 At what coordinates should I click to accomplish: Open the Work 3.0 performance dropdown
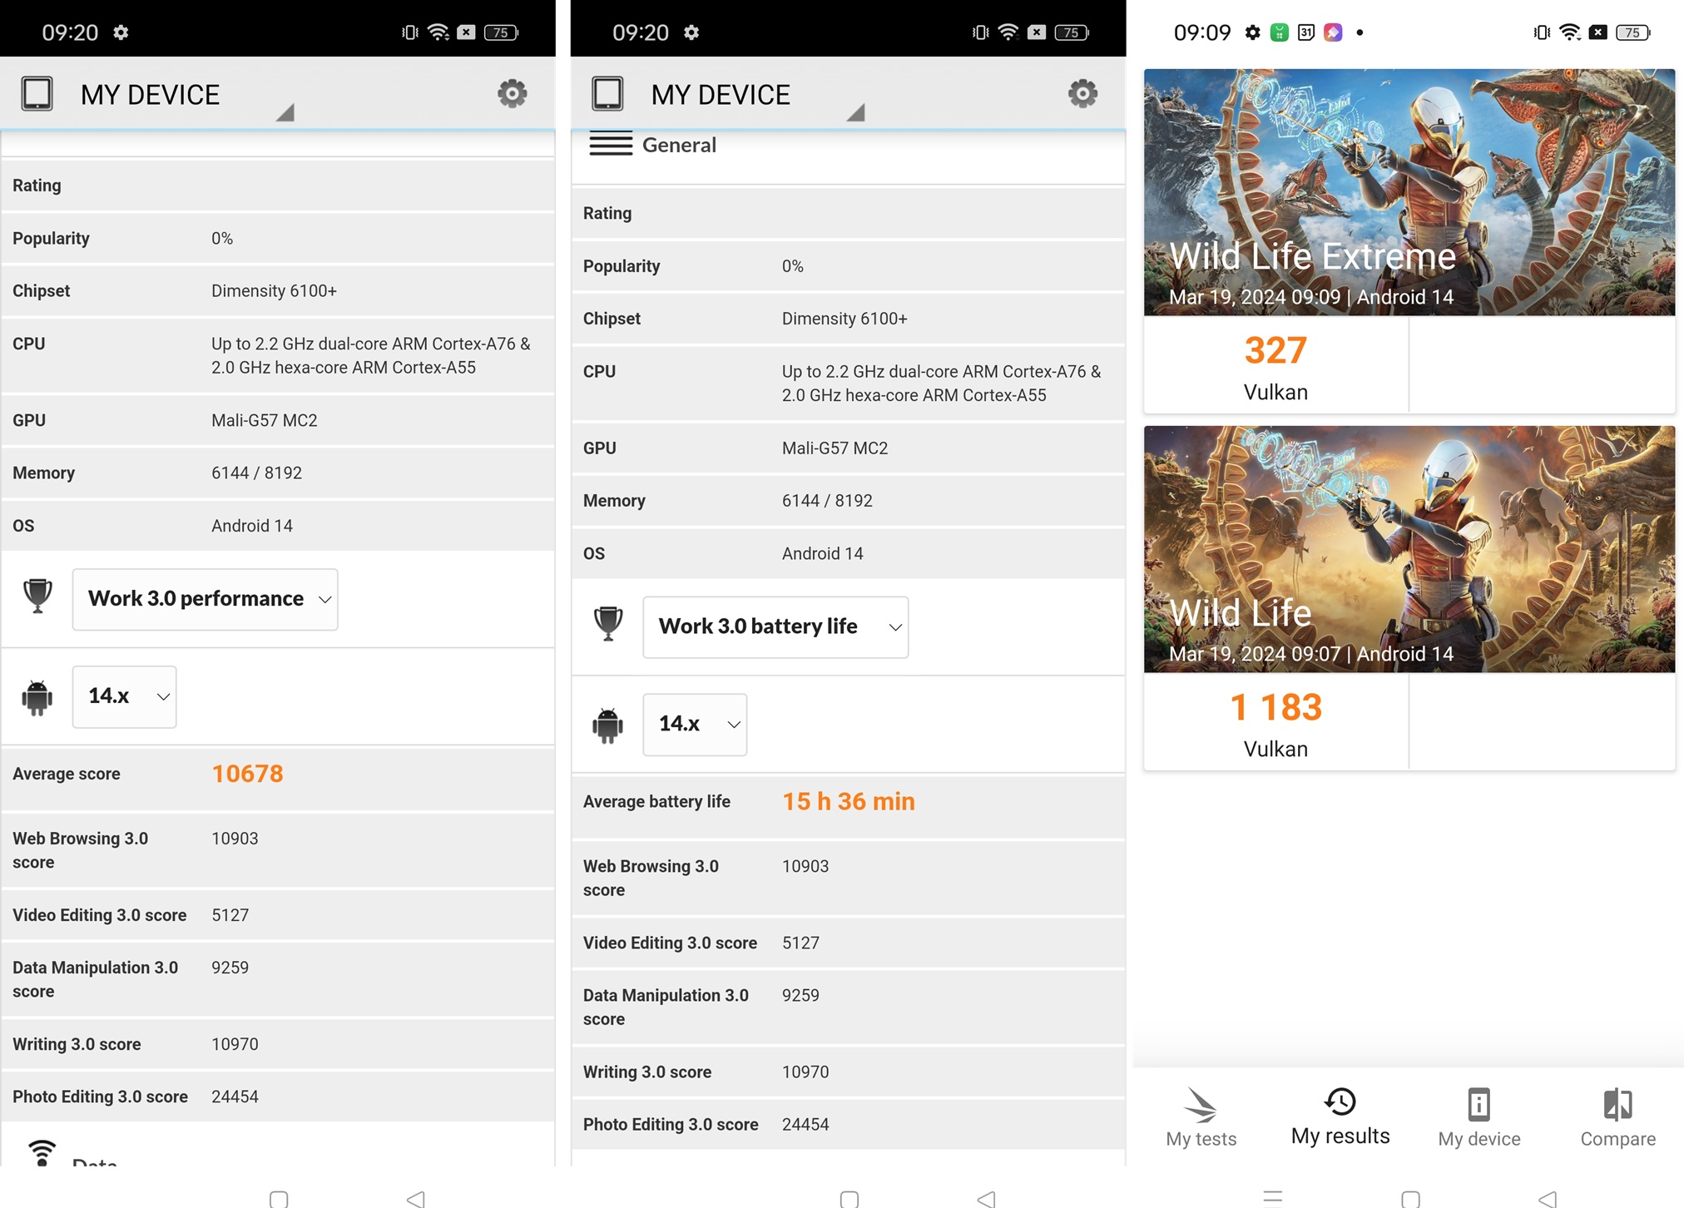pos(205,598)
